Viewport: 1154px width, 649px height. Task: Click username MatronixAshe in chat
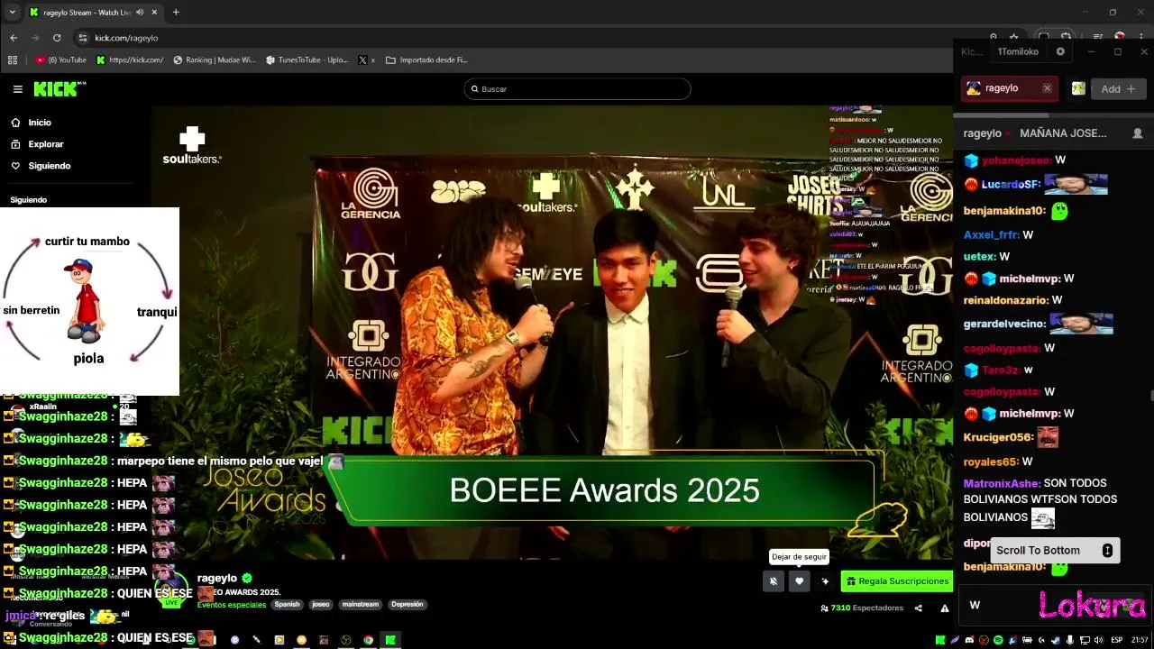coord(1002,483)
